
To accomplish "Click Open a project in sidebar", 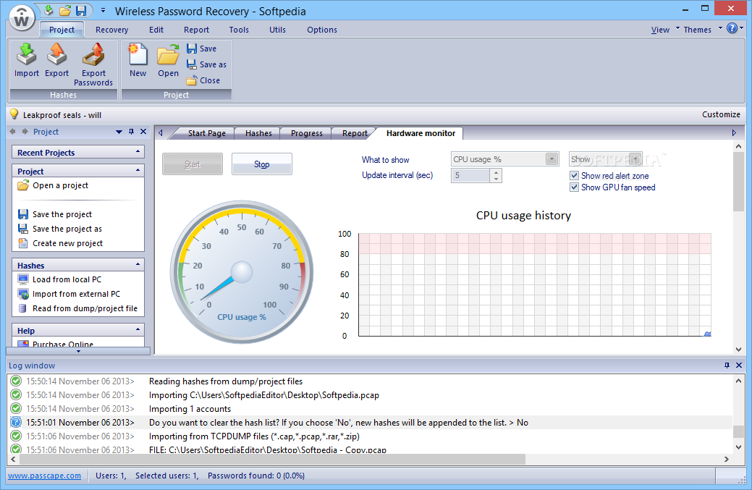I will click(x=54, y=185).
